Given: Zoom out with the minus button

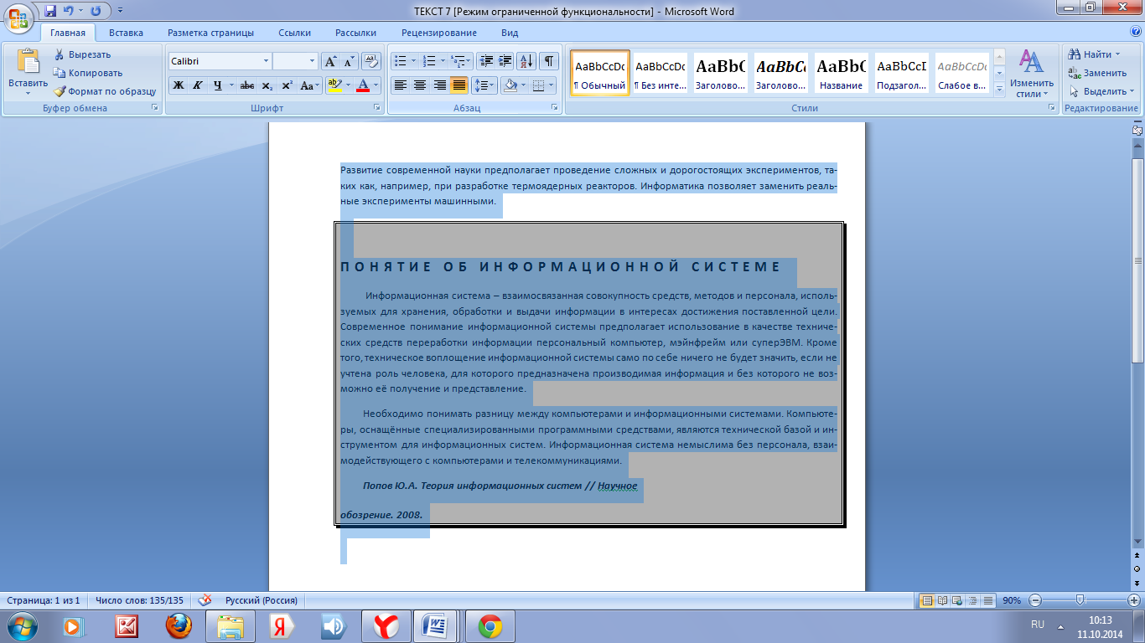Looking at the screenshot, I should [1036, 600].
